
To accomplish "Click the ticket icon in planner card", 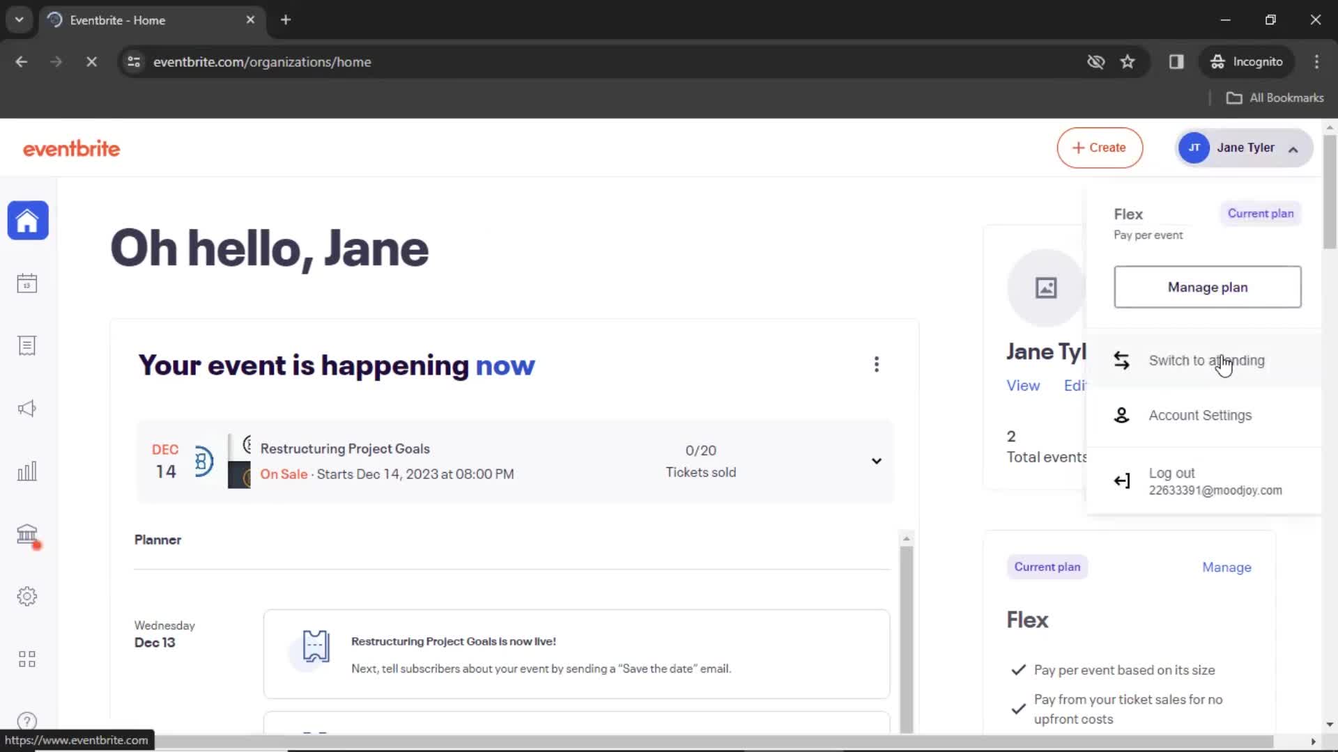I will (x=315, y=646).
